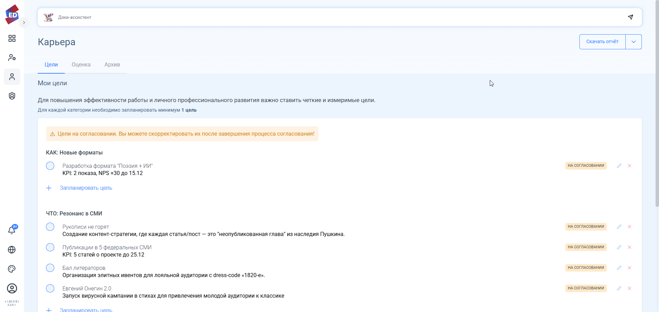Open notifications bell with 91 badge
Viewport: 659px width, 312px height.
click(x=12, y=230)
